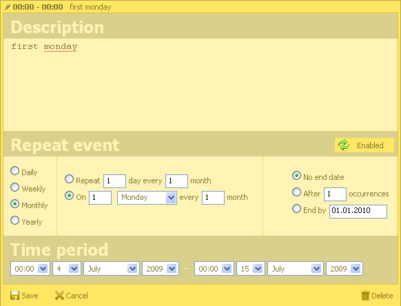Click the Delete trash can icon
Screen dimensions: 401x306
(x=365, y=296)
